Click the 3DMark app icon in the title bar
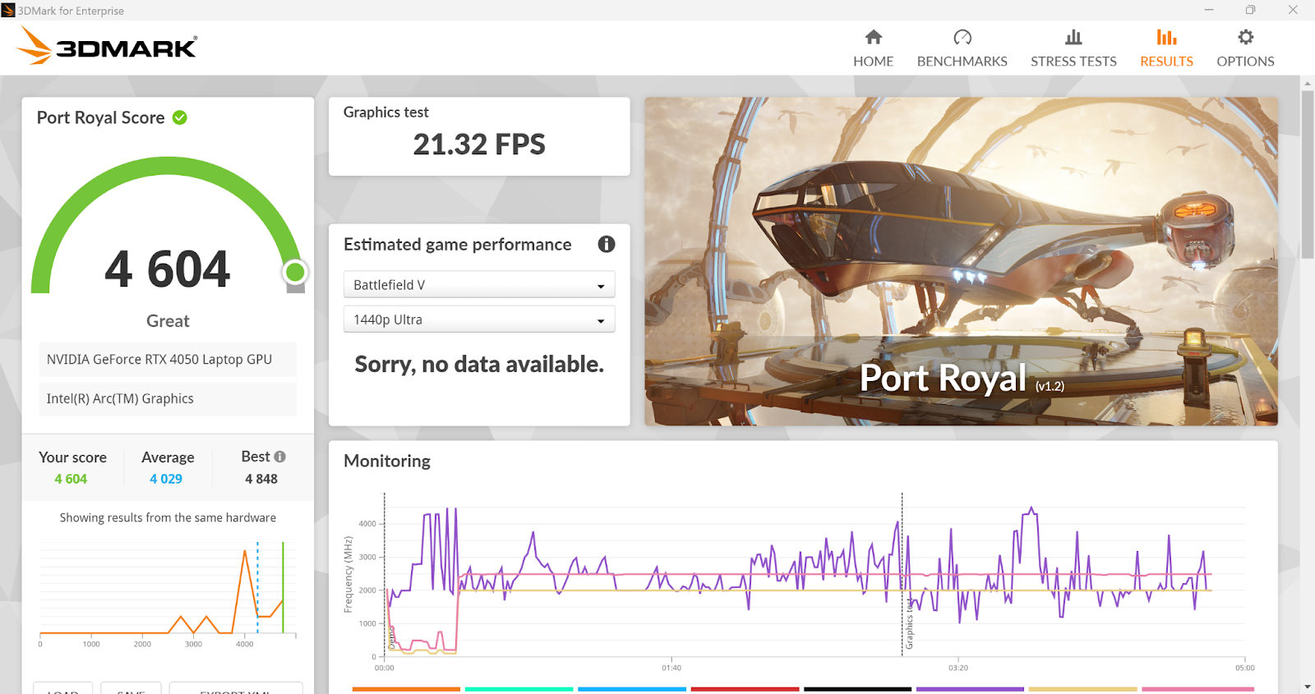 click(8, 10)
